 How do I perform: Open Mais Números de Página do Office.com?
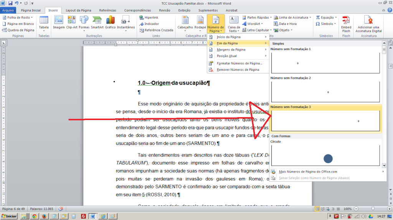(x=328, y=171)
